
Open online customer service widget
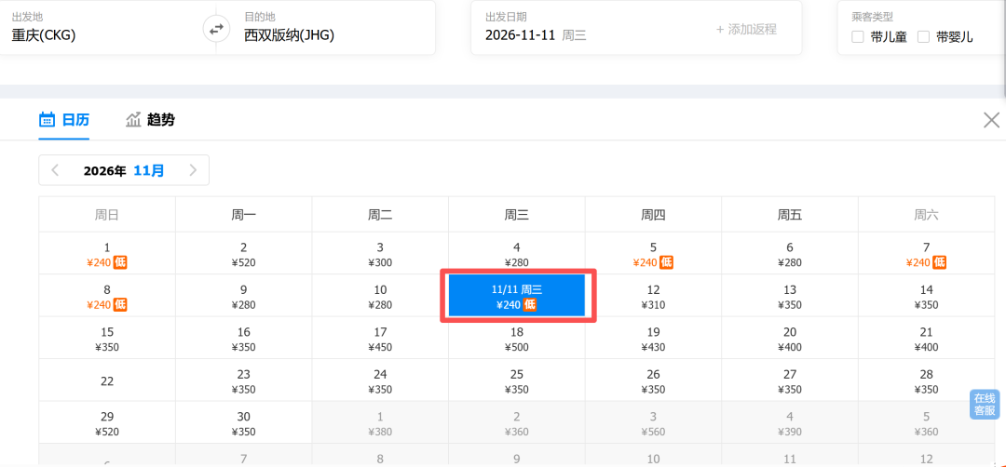point(985,405)
